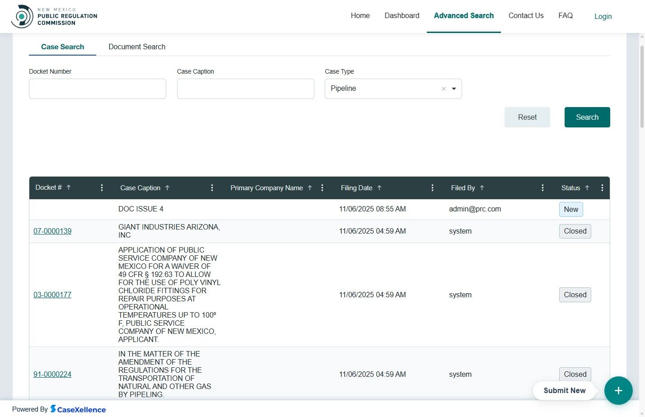Select Advanced Search in navigation

click(x=464, y=16)
